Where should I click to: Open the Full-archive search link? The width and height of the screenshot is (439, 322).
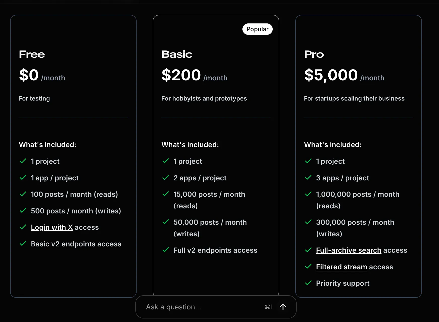(349, 250)
